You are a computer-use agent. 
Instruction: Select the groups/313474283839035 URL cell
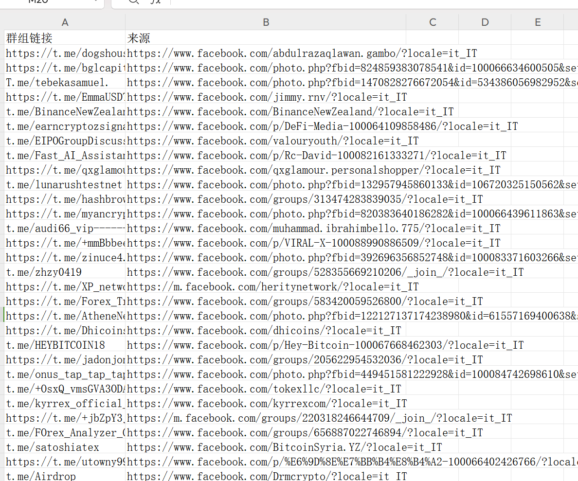[266, 199]
